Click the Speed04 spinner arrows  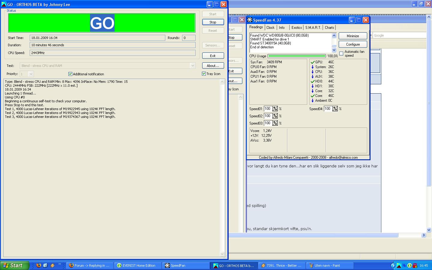tap(335, 109)
